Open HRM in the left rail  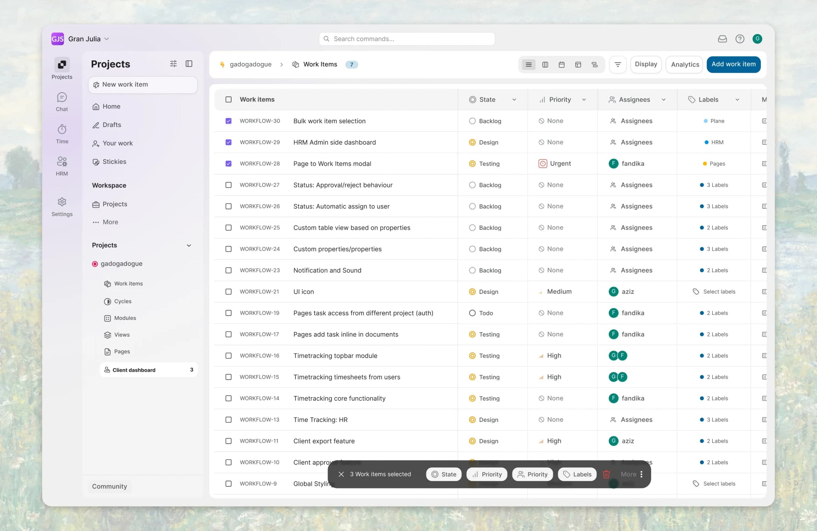click(62, 167)
